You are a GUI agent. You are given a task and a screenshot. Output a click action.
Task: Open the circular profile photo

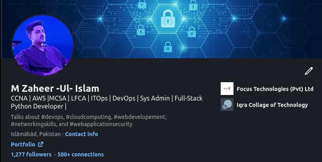[x=43, y=45]
